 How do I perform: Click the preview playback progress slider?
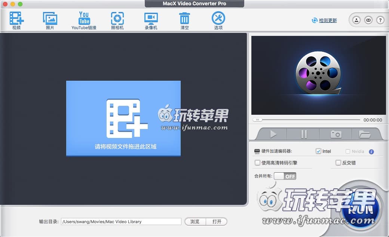click(306, 120)
